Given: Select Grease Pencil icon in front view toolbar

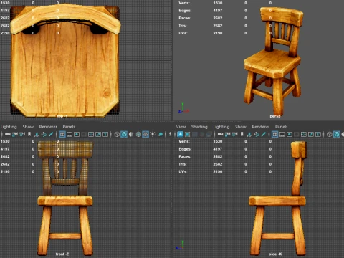Looking at the screenshot, I should tap(51, 134).
